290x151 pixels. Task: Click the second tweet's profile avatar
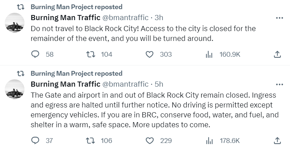point(15,89)
